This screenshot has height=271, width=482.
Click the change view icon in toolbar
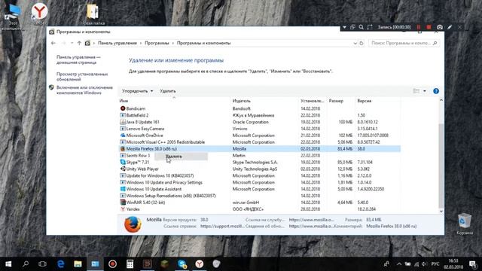point(416,91)
